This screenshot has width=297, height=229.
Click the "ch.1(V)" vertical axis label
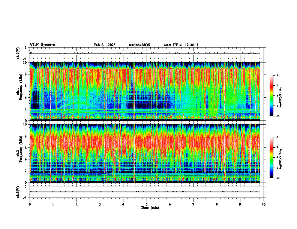pyautogui.click(x=18, y=53)
